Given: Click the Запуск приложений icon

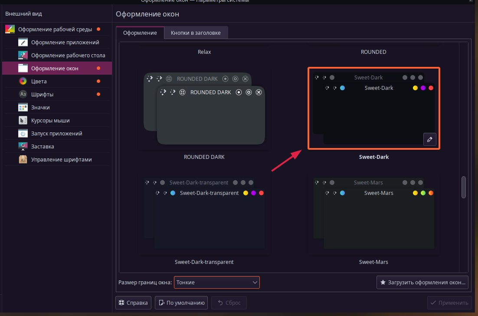Looking at the screenshot, I should 23,133.
